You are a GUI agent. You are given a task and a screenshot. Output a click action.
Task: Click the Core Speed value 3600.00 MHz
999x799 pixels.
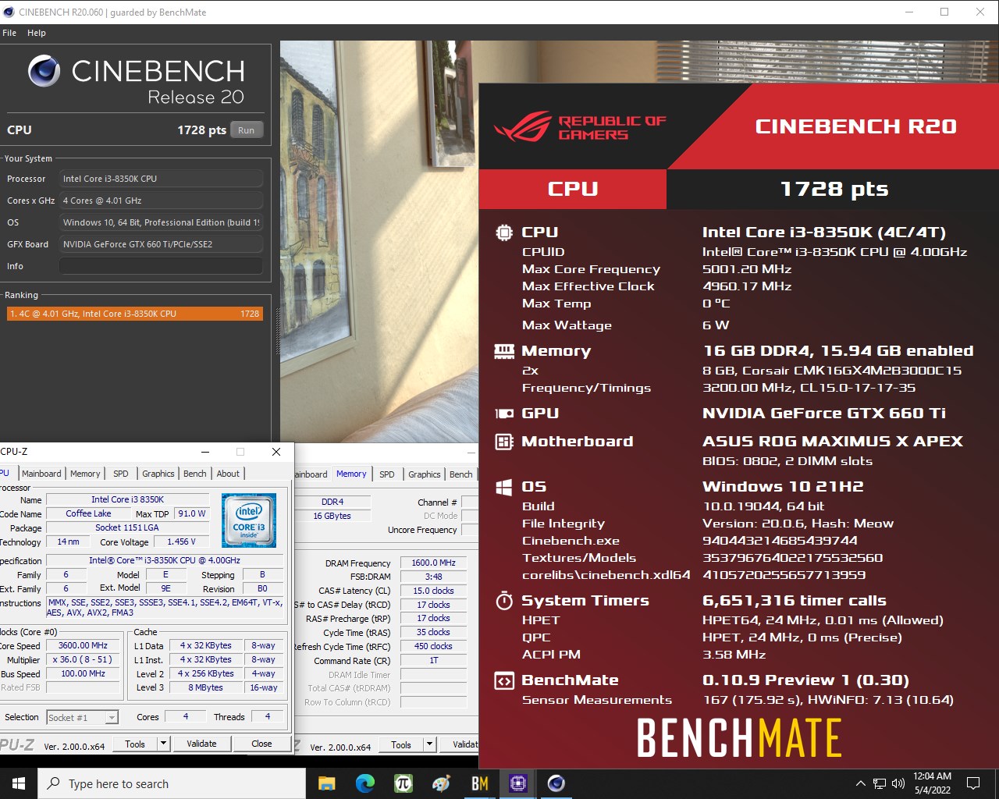84,645
